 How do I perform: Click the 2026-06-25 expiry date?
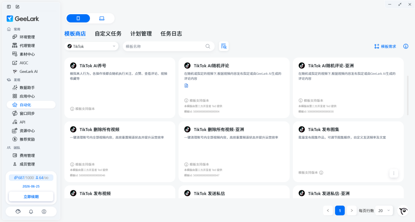(31, 186)
